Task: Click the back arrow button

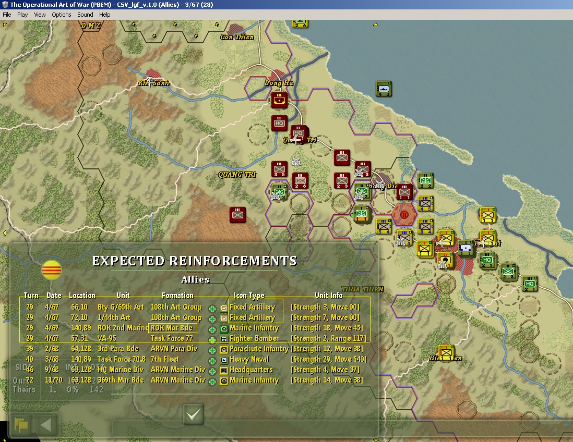Action: (x=46, y=425)
